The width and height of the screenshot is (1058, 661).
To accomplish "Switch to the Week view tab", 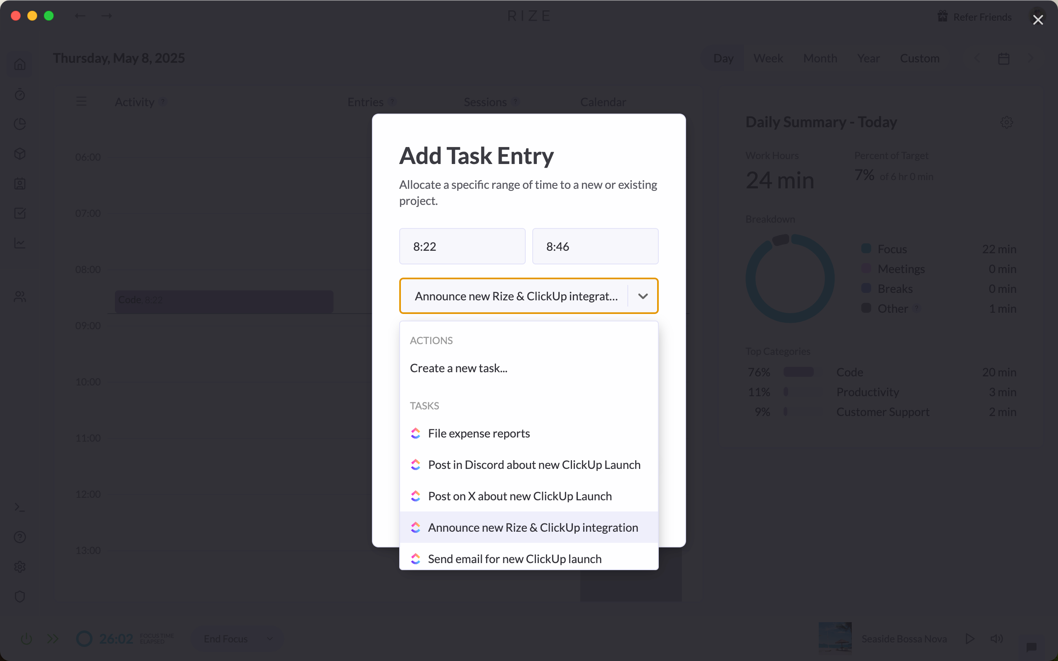I will (768, 58).
